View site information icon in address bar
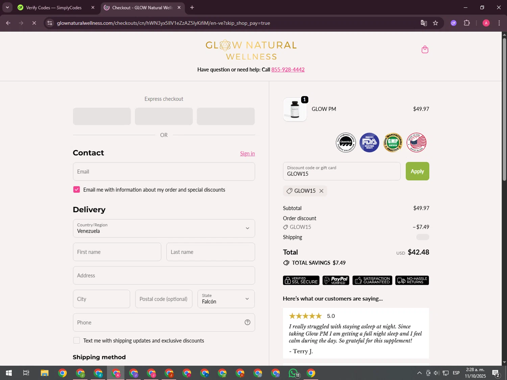This screenshot has height=380, width=507. click(50, 23)
